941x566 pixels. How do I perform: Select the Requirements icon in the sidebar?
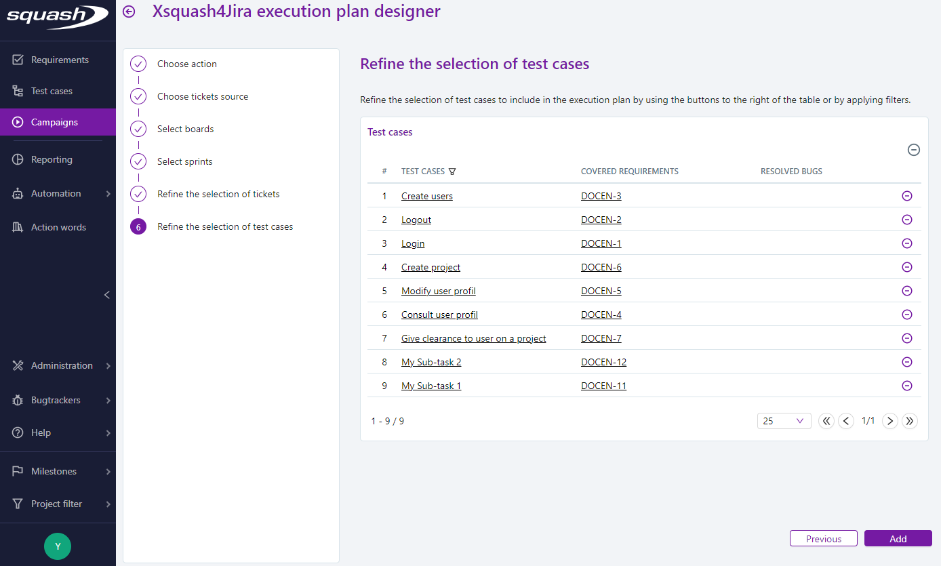(x=18, y=60)
